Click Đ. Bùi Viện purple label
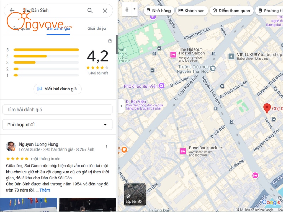 click(136, 101)
